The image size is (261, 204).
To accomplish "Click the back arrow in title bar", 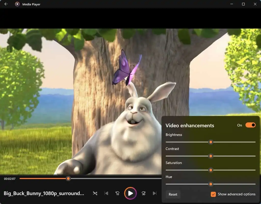I will point(6,4).
